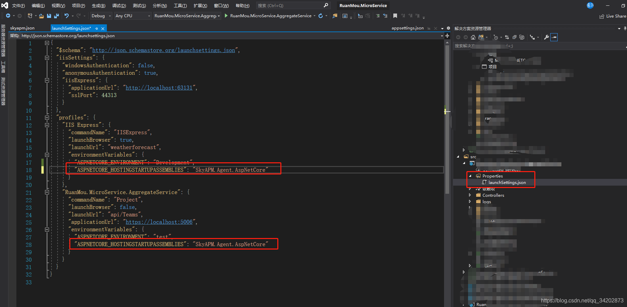
Task: Undo the last edit
Action: click(x=67, y=16)
